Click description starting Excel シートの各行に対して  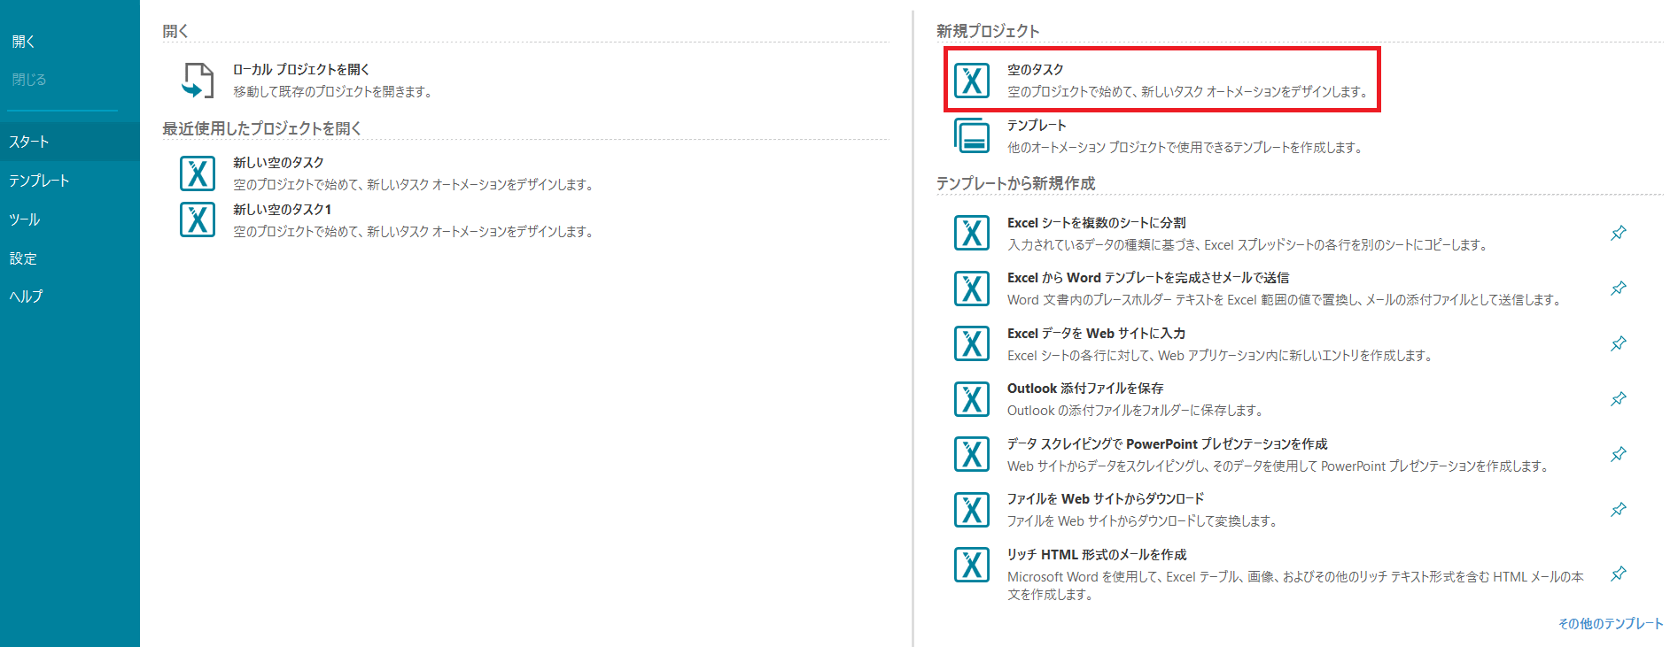(1220, 356)
